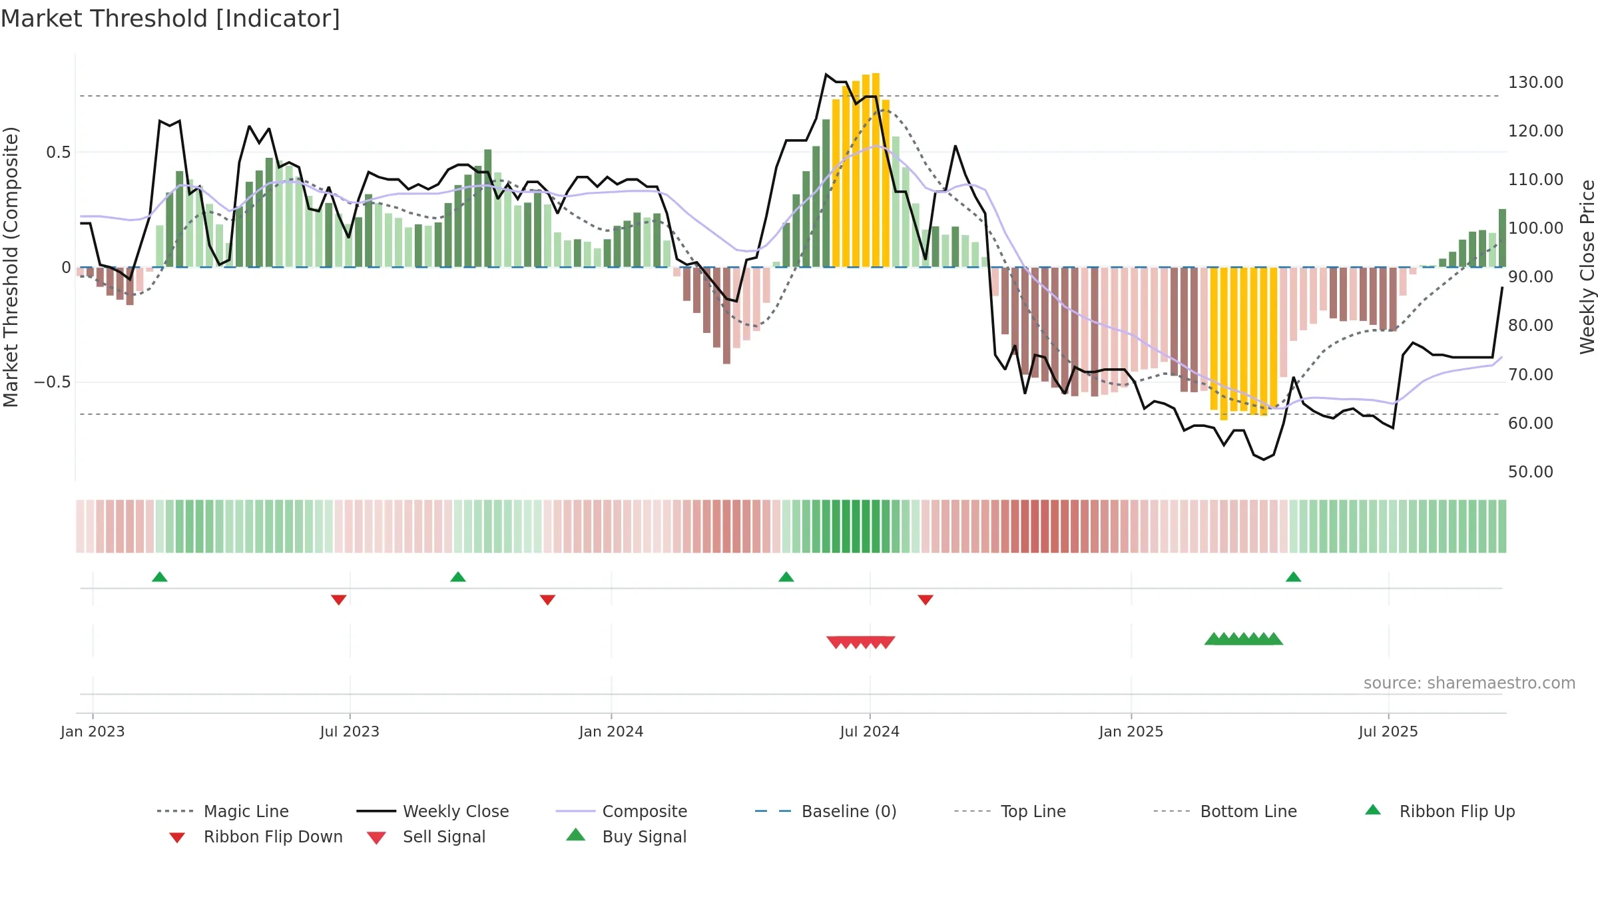
Task: Click the −0.5 composite axis label
Action: click(x=52, y=382)
